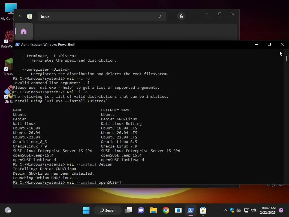Open Task View on the taskbar
Viewport: 289px width, 217px height.
click(129, 210)
